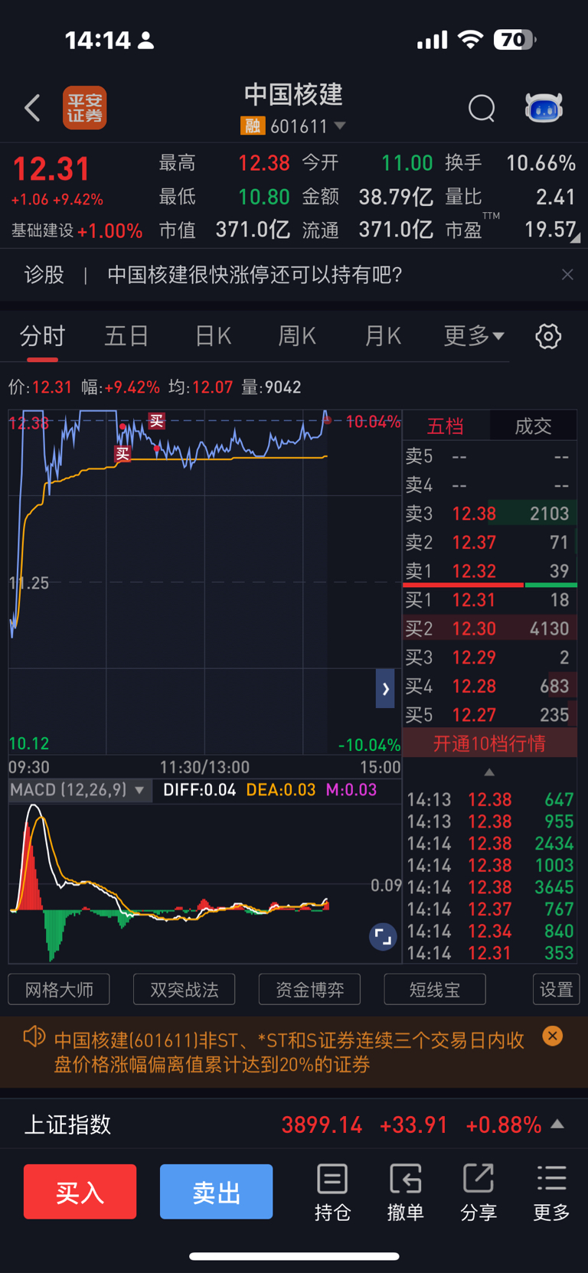
Task: Expand the 更多 chart period dropdown
Action: click(474, 336)
